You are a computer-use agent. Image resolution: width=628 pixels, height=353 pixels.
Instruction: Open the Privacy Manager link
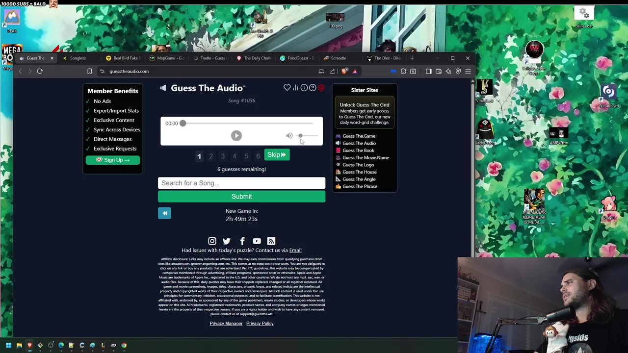coord(226,324)
